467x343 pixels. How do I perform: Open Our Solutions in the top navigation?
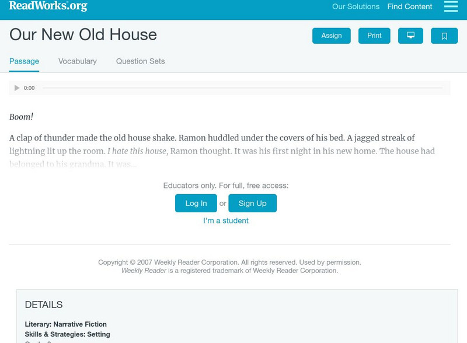point(356,6)
